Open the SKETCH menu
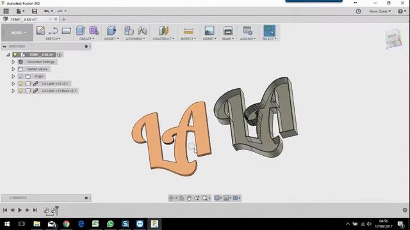 [53, 38]
